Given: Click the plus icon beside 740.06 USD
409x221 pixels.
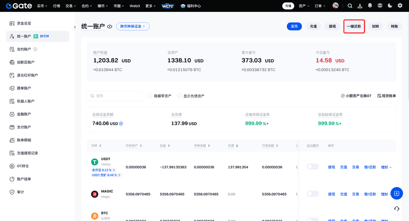Looking at the screenshot, I should (x=121, y=123).
